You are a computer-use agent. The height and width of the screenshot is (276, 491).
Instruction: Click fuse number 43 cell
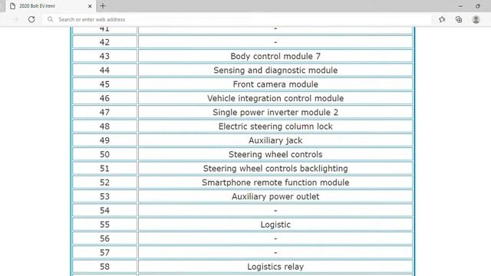point(104,56)
